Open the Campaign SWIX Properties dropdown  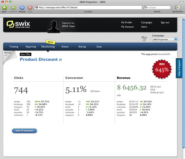pos(164,39)
